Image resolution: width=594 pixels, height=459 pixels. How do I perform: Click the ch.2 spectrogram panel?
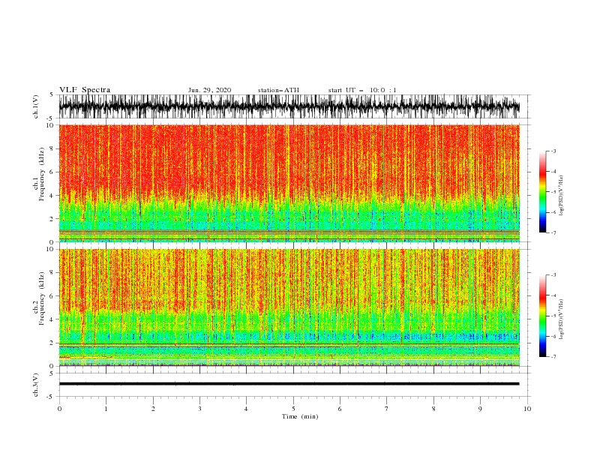coord(289,307)
